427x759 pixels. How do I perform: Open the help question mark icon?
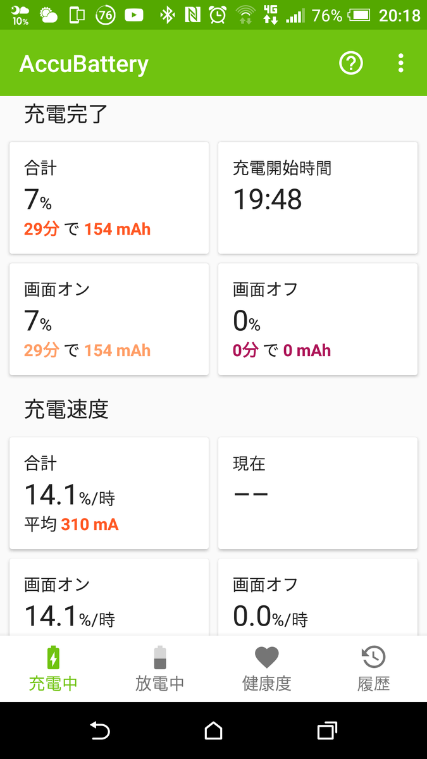coord(351,63)
